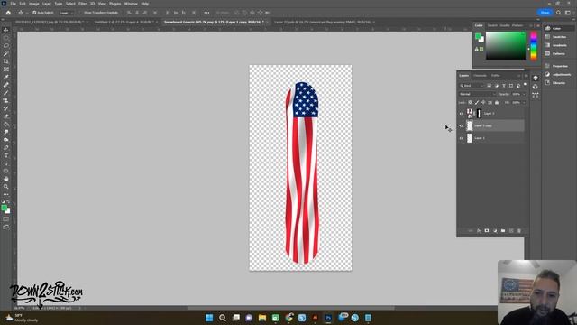Select the Layer 1 copy thumbnail
This screenshot has width=577, height=325.
click(469, 125)
